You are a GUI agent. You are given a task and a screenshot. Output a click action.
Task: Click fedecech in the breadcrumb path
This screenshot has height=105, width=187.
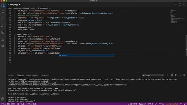tap(18, 8)
